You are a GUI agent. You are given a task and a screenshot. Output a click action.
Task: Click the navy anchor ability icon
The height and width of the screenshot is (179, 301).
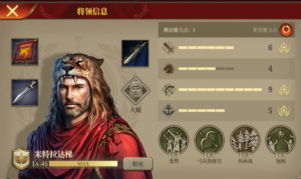click(168, 111)
